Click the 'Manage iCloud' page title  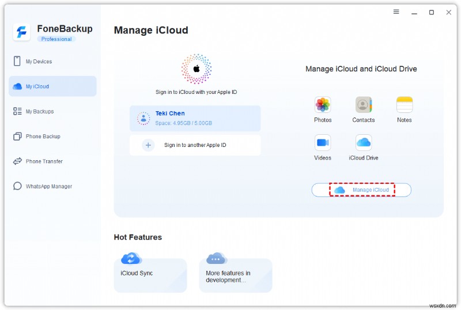(151, 30)
